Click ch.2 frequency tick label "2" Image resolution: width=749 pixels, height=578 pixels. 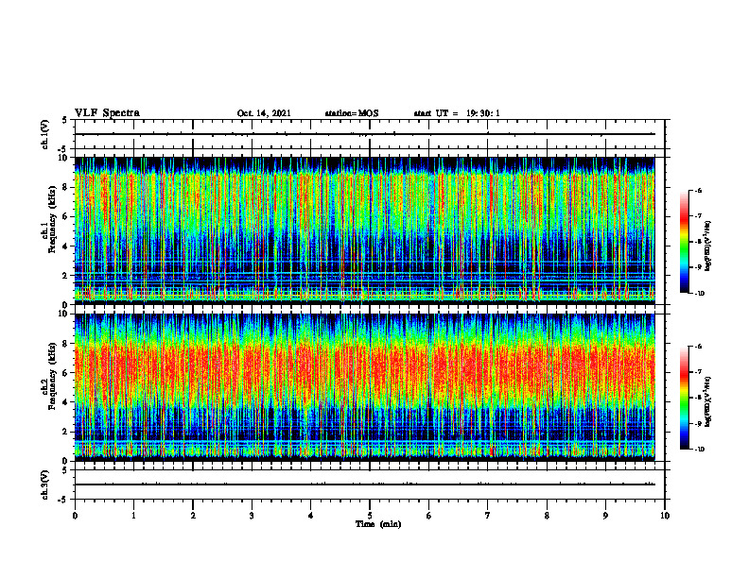pos(66,432)
